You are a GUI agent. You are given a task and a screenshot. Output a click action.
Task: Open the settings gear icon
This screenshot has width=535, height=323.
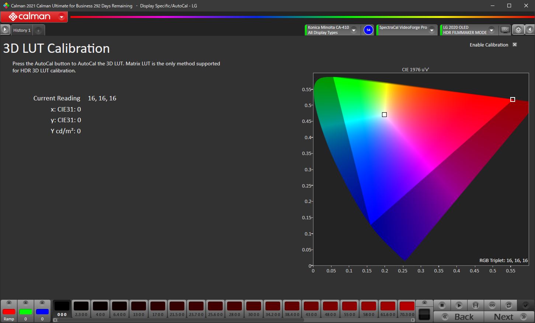[518, 30]
